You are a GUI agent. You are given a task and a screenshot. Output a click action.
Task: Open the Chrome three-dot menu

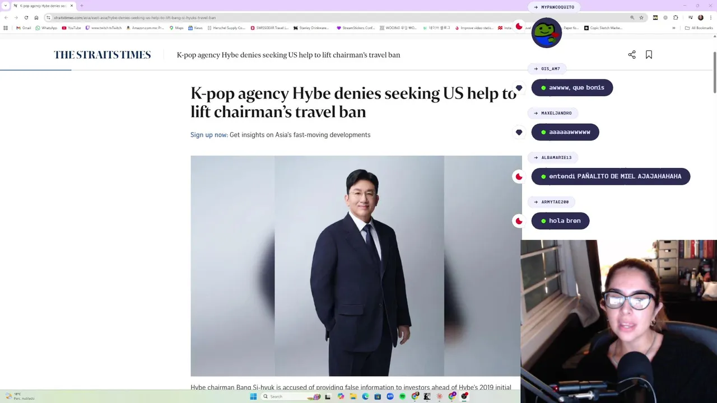[711, 17]
